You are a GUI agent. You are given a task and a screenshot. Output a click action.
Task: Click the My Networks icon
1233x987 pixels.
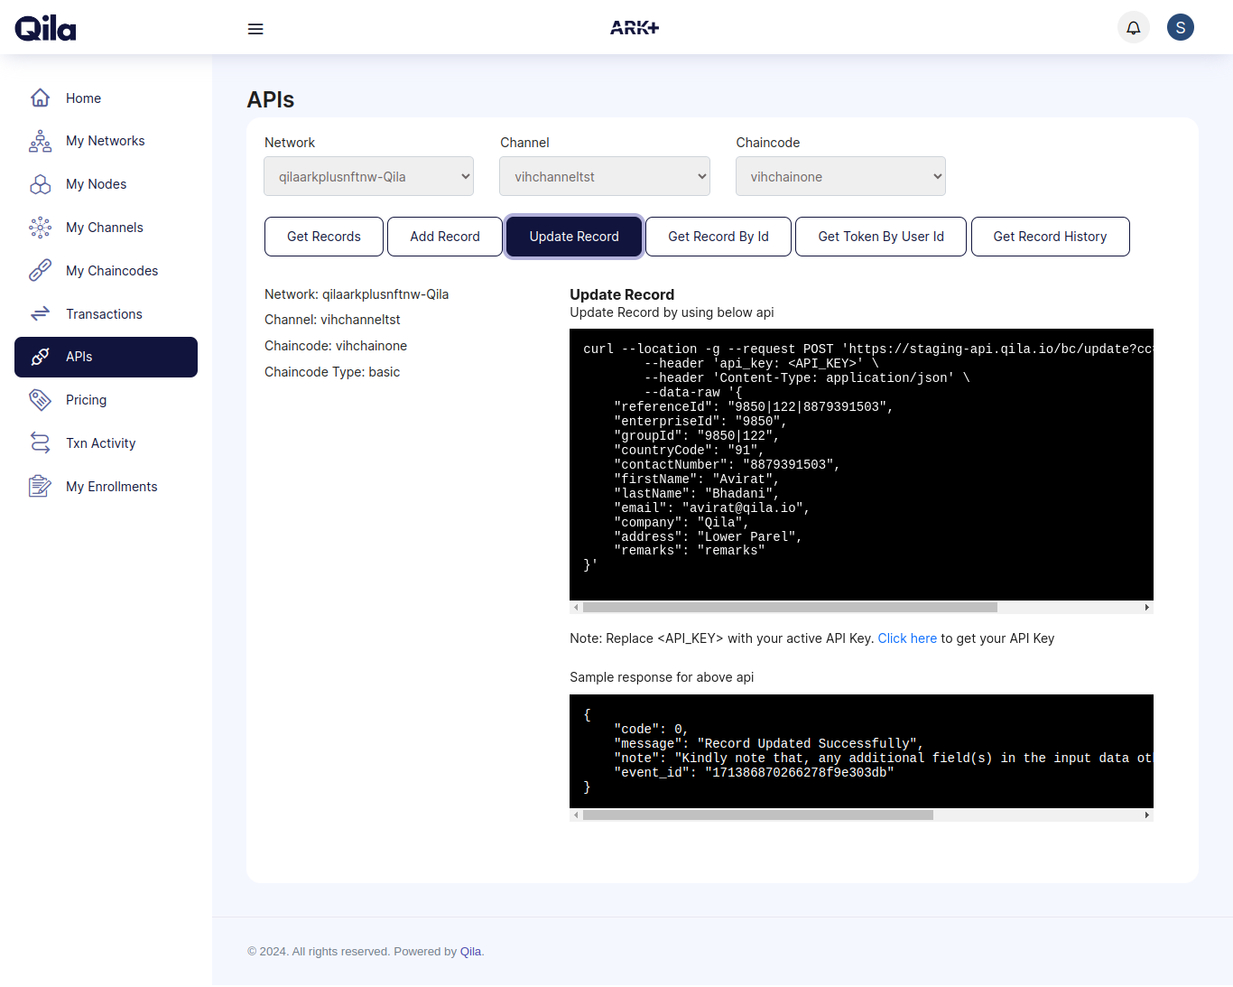tap(41, 141)
